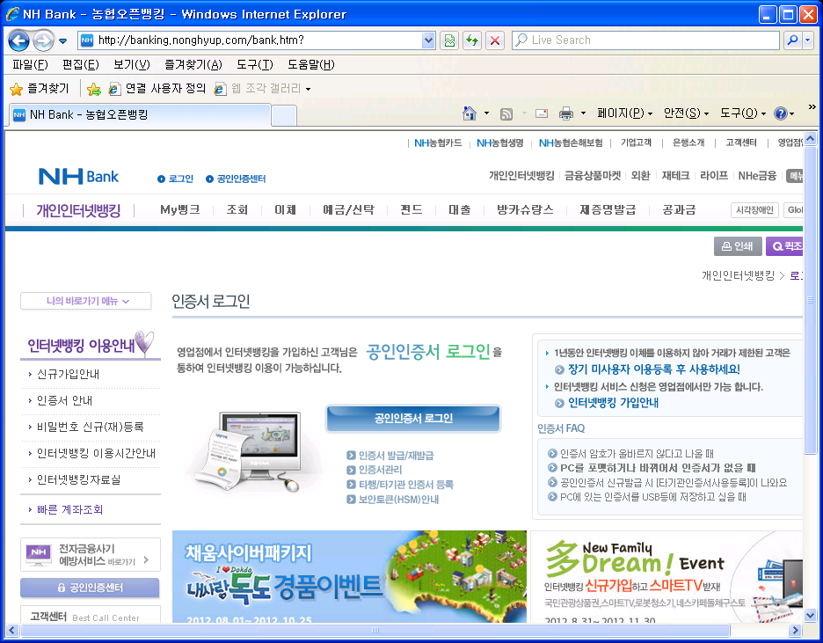
Task: Open the 안전(S) command bar menu
Action: [686, 113]
